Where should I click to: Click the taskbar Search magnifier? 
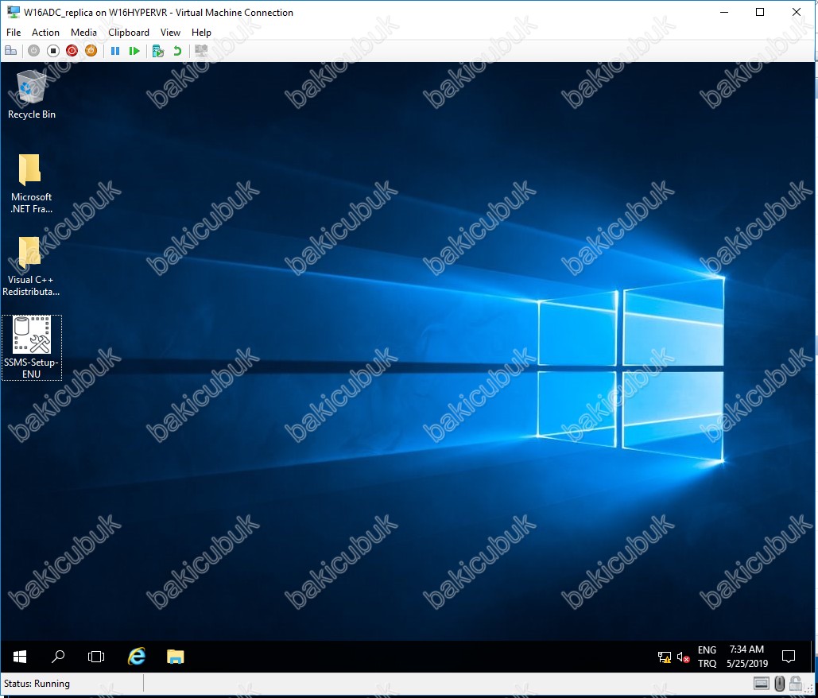tap(58, 657)
